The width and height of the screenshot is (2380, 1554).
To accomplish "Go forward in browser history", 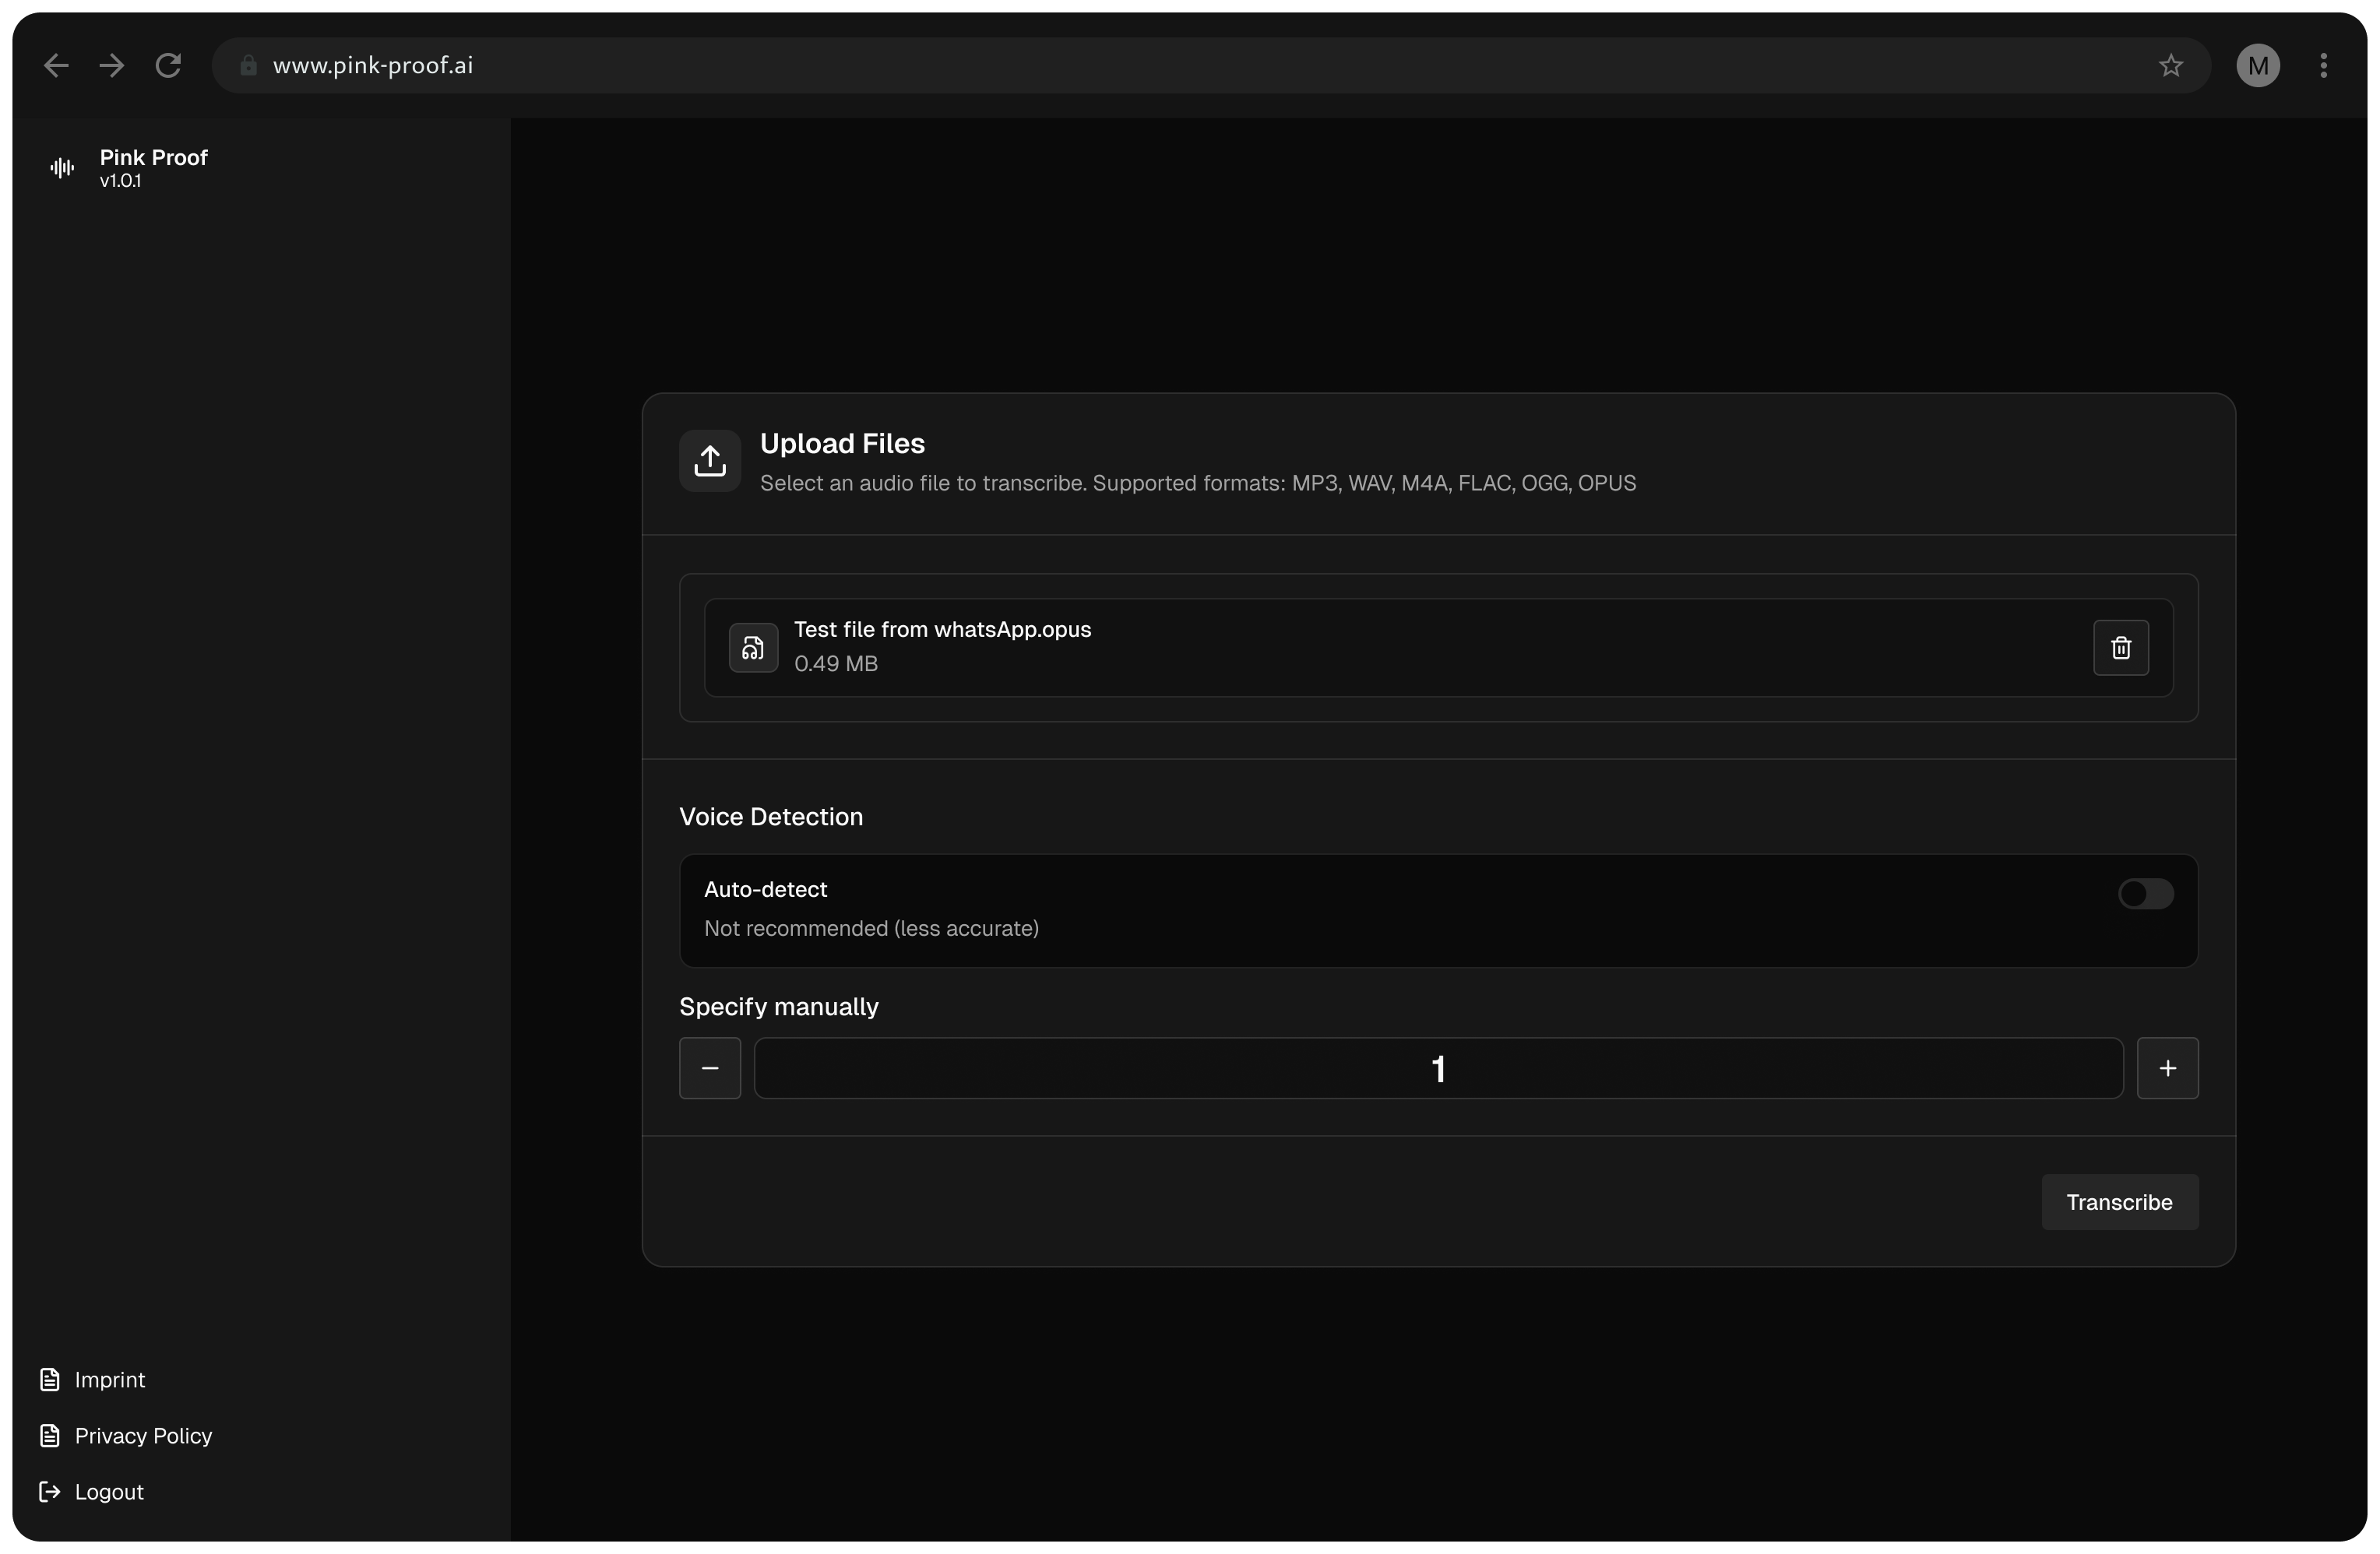I will pyautogui.click(x=112, y=66).
